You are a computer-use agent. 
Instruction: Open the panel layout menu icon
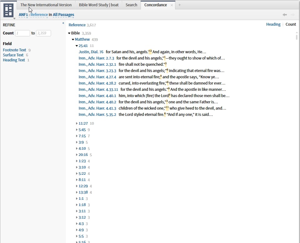[8, 11]
